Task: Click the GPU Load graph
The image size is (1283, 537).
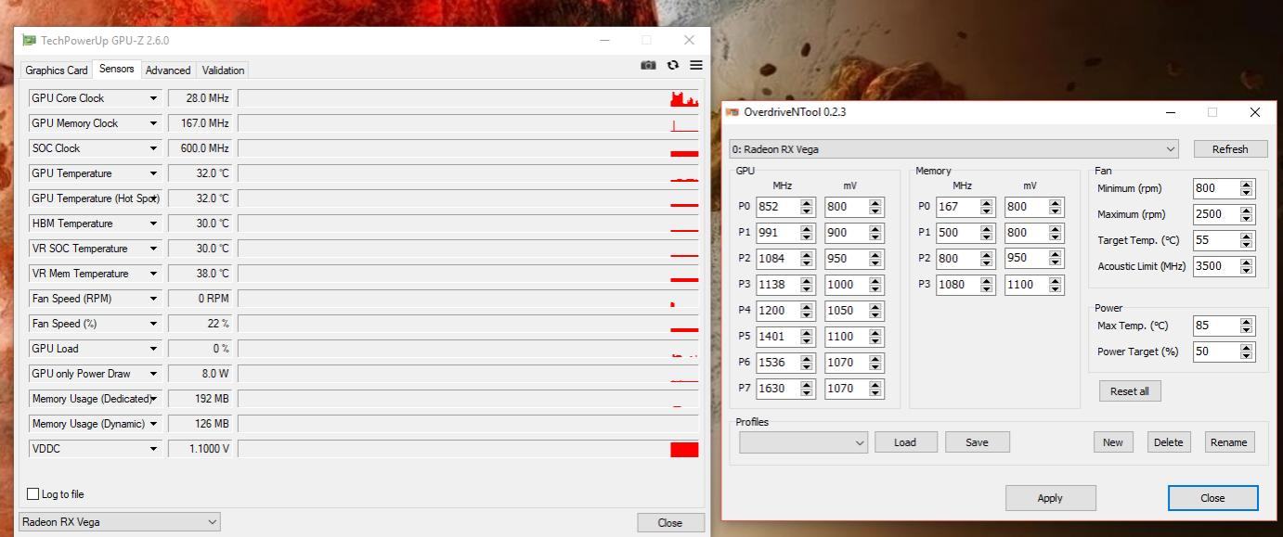Action: click(x=468, y=349)
